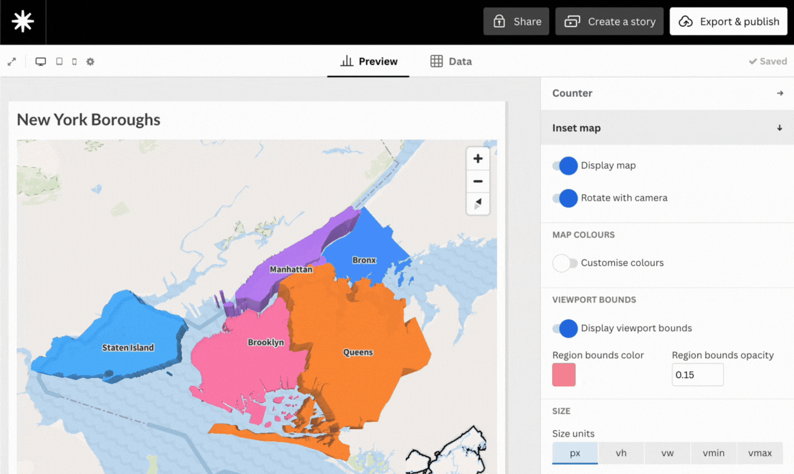Click the Region bounds opacity field
The height and width of the screenshot is (474, 794).
point(697,375)
